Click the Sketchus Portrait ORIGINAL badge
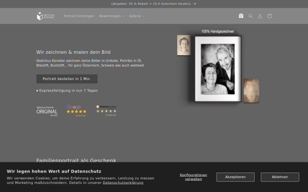Viewport: 308px width, 192px height. (x=47, y=111)
